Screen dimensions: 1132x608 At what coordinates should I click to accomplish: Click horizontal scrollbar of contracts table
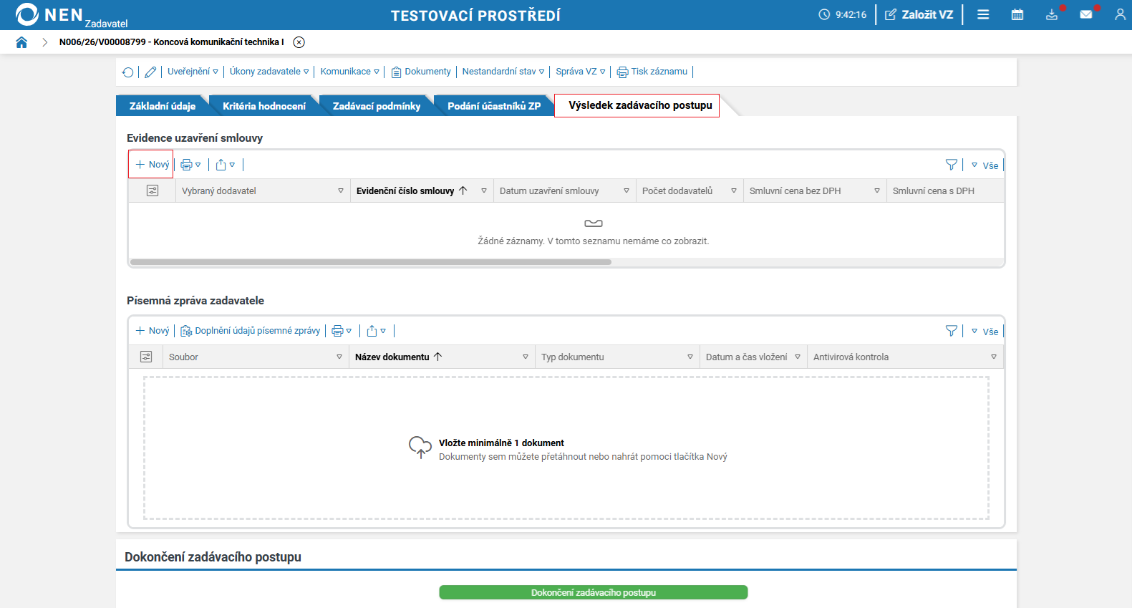tap(371, 262)
